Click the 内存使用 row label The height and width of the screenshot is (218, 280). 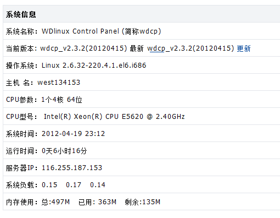[21, 202]
